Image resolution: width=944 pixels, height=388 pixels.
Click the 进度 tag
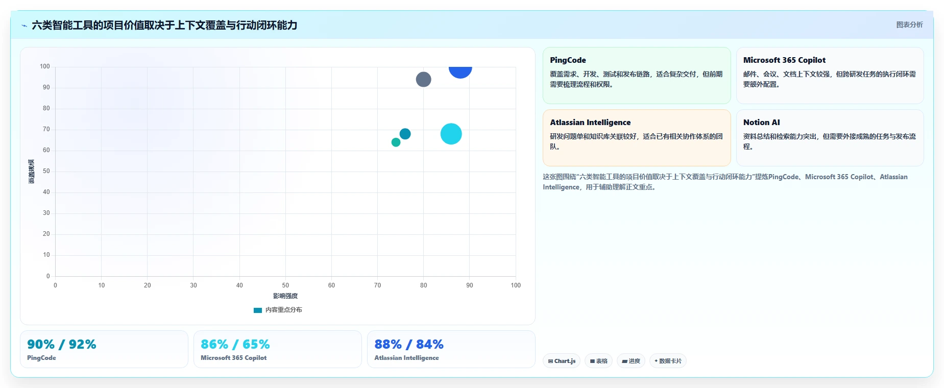click(x=631, y=361)
